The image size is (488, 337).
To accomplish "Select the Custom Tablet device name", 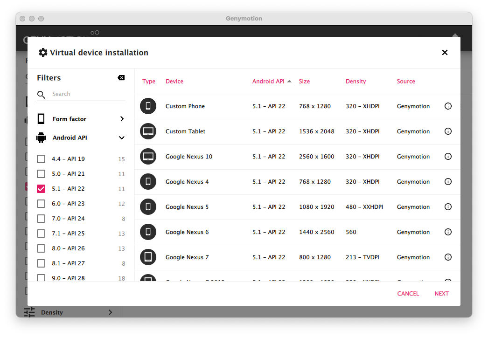I will (186, 131).
